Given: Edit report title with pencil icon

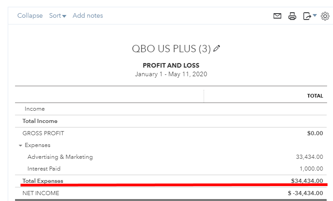Looking at the screenshot, I should click(216, 49).
